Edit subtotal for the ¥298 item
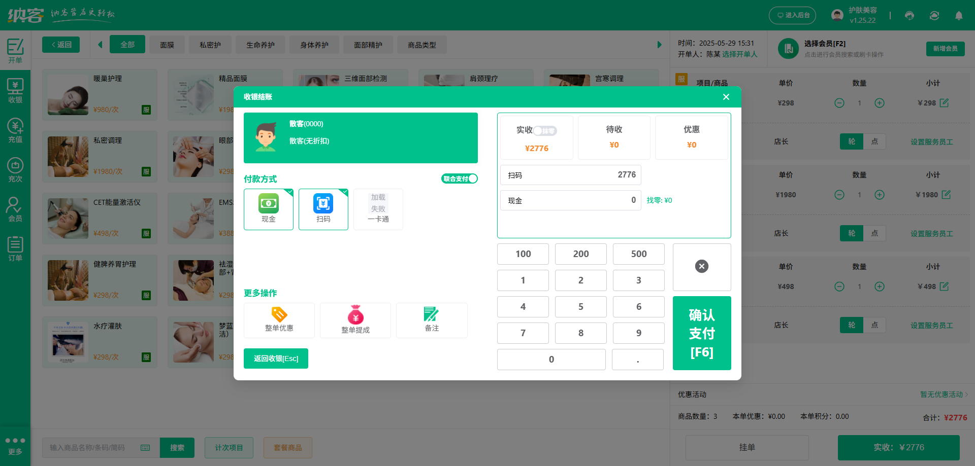 (944, 103)
